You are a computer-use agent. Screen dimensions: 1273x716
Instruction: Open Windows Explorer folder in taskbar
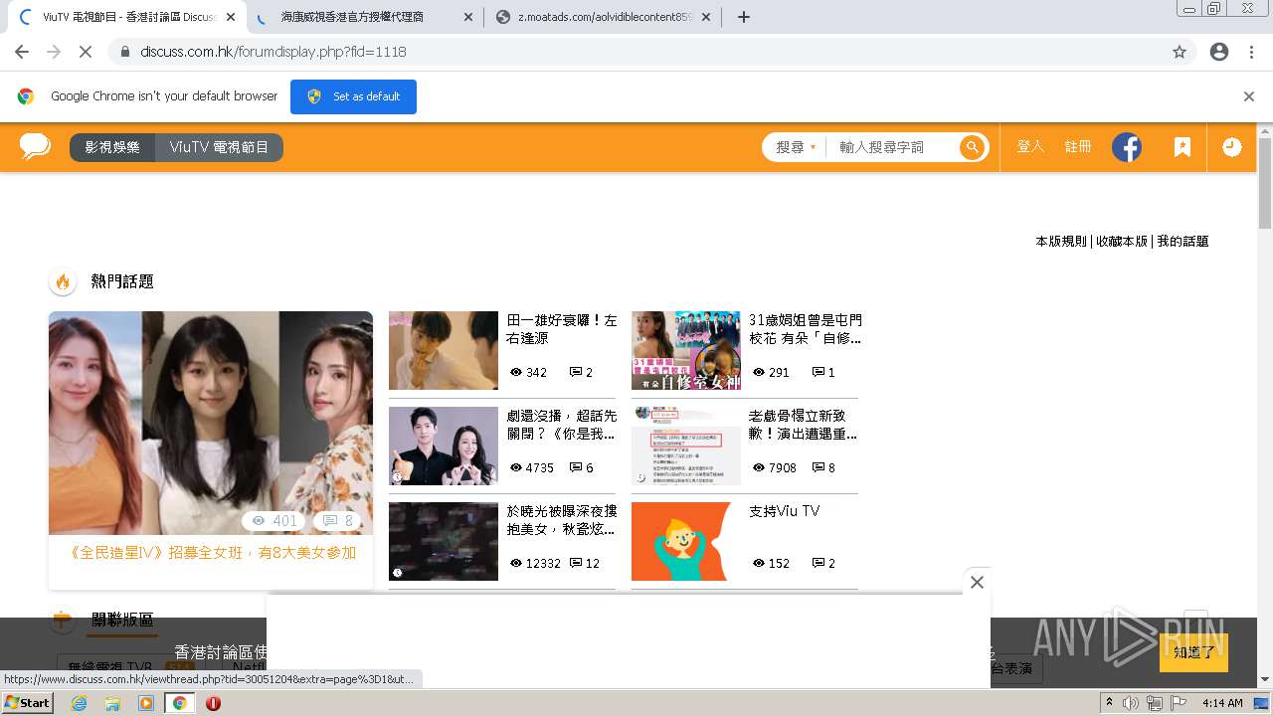112,703
